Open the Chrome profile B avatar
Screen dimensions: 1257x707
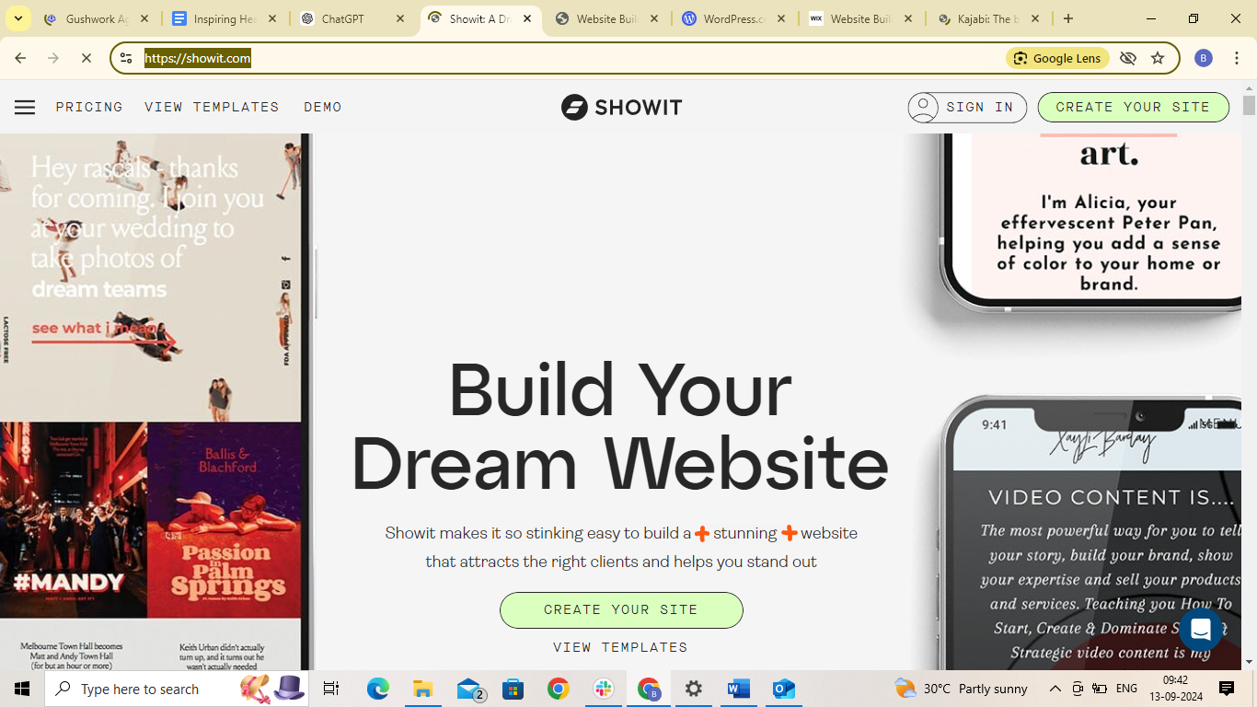1203,58
